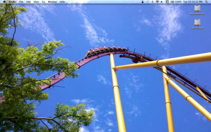The height and width of the screenshot is (132, 211).
Task: Open the Edit menu
Action: [28, 2]
